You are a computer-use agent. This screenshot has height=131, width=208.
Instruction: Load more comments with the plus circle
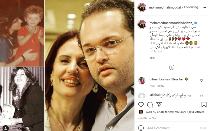tap(172, 67)
